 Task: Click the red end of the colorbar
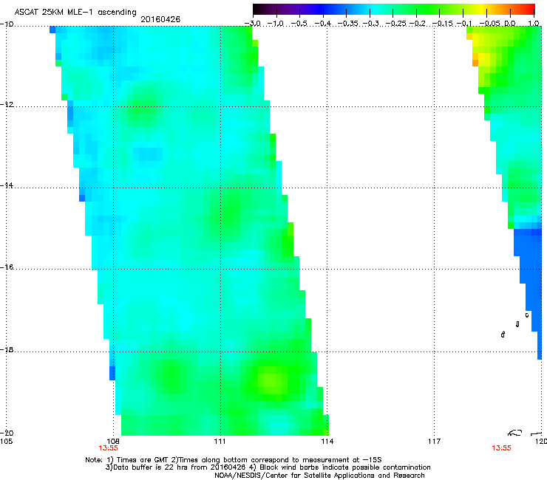[529, 9]
